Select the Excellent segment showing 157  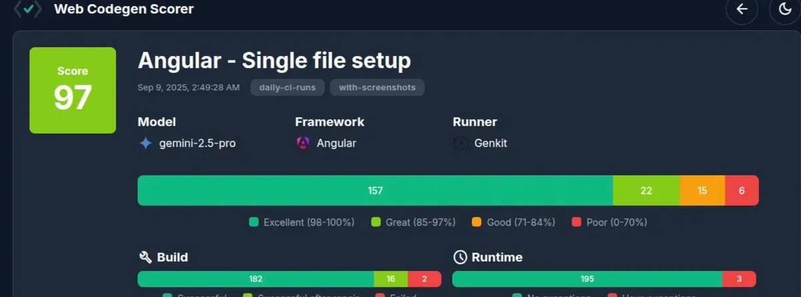click(375, 190)
